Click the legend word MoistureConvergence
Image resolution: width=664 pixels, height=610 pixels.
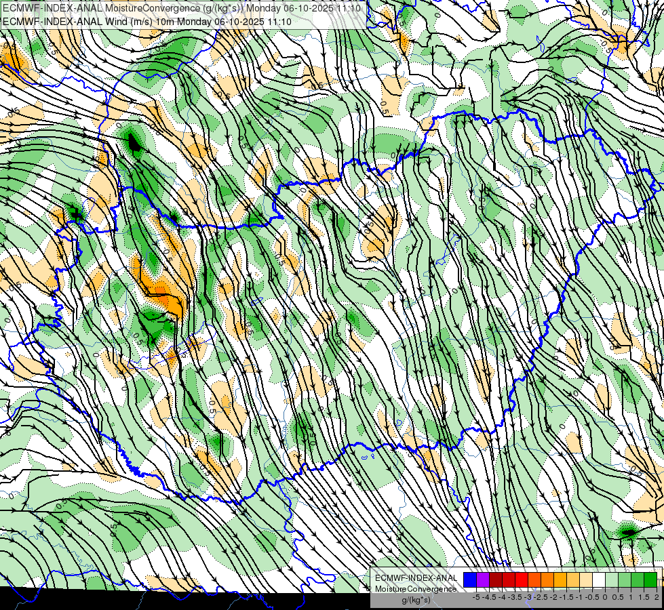click(416, 589)
